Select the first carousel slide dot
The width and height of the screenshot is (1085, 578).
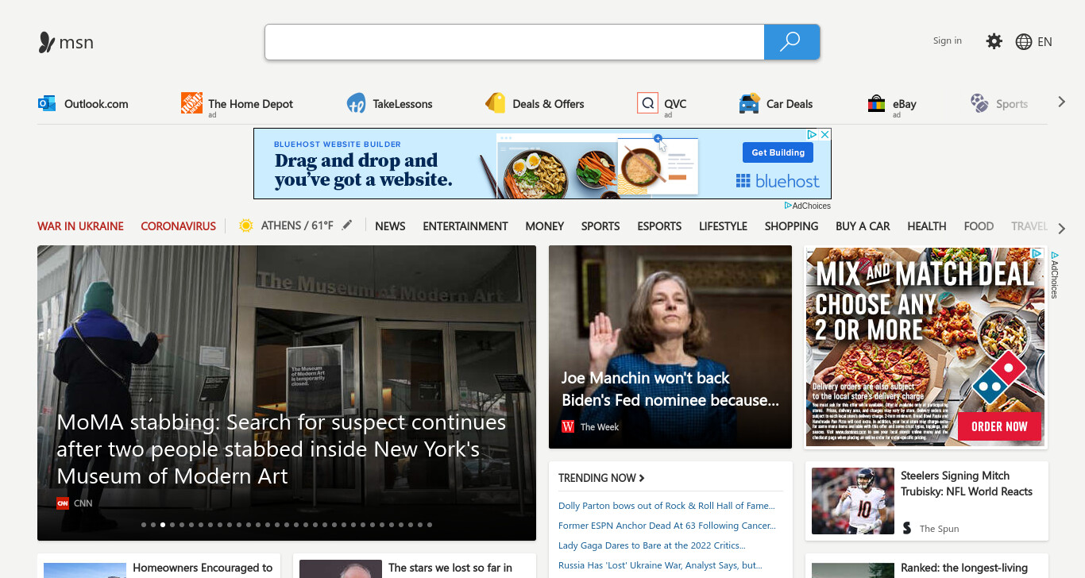click(x=144, y=525)
